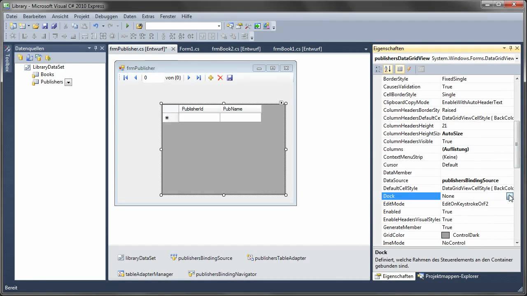Click the PubName column header

(240, 109)
